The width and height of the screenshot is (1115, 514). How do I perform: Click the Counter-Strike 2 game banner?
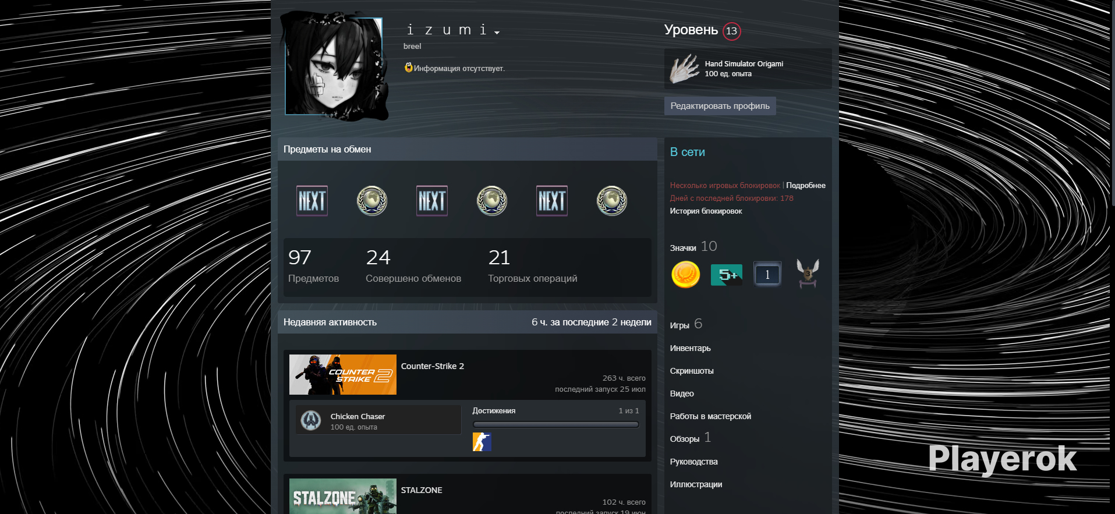(x=343, y=375)
